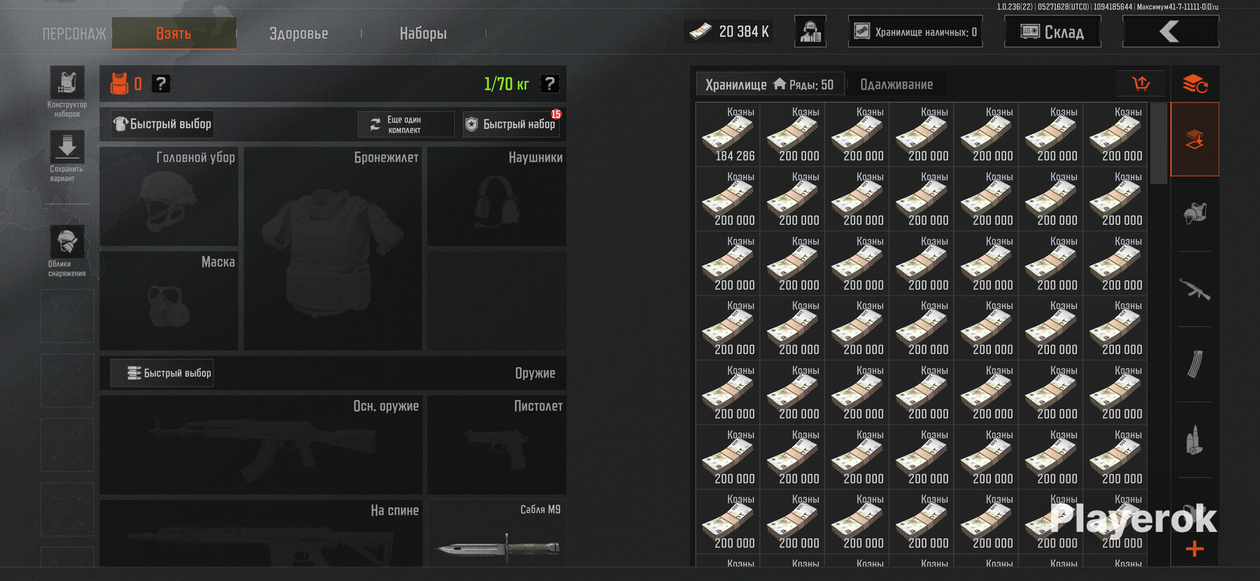Switch to the Взять tab
The width and height of the screenshot is (1260, 581).
pos(174,33)
